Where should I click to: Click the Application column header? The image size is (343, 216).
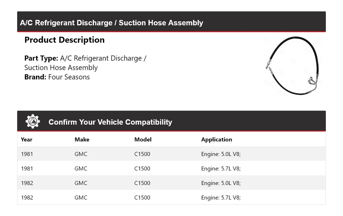tap(217, 139)
